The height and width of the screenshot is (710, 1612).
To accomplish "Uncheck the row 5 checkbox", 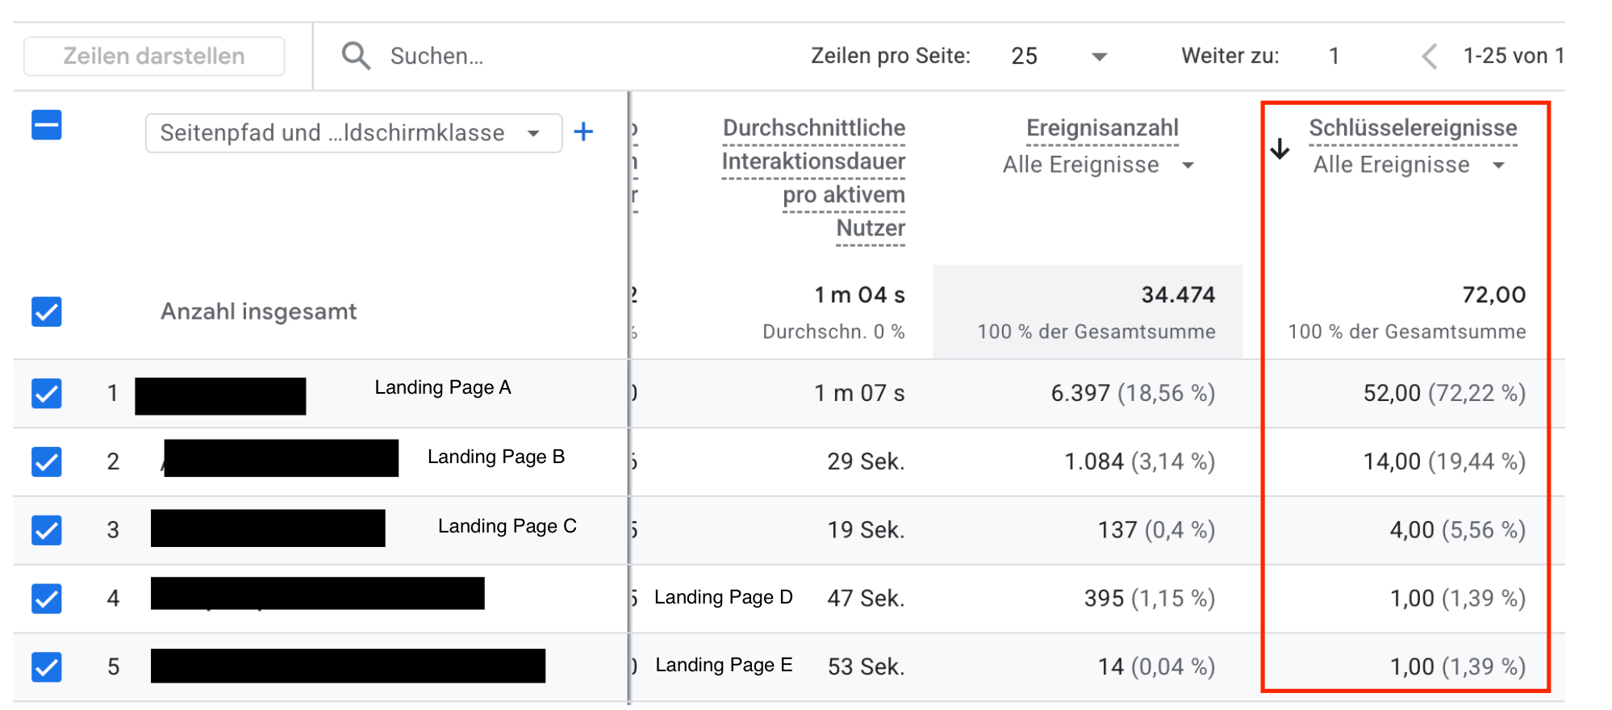I will click(x=47, y=667).
